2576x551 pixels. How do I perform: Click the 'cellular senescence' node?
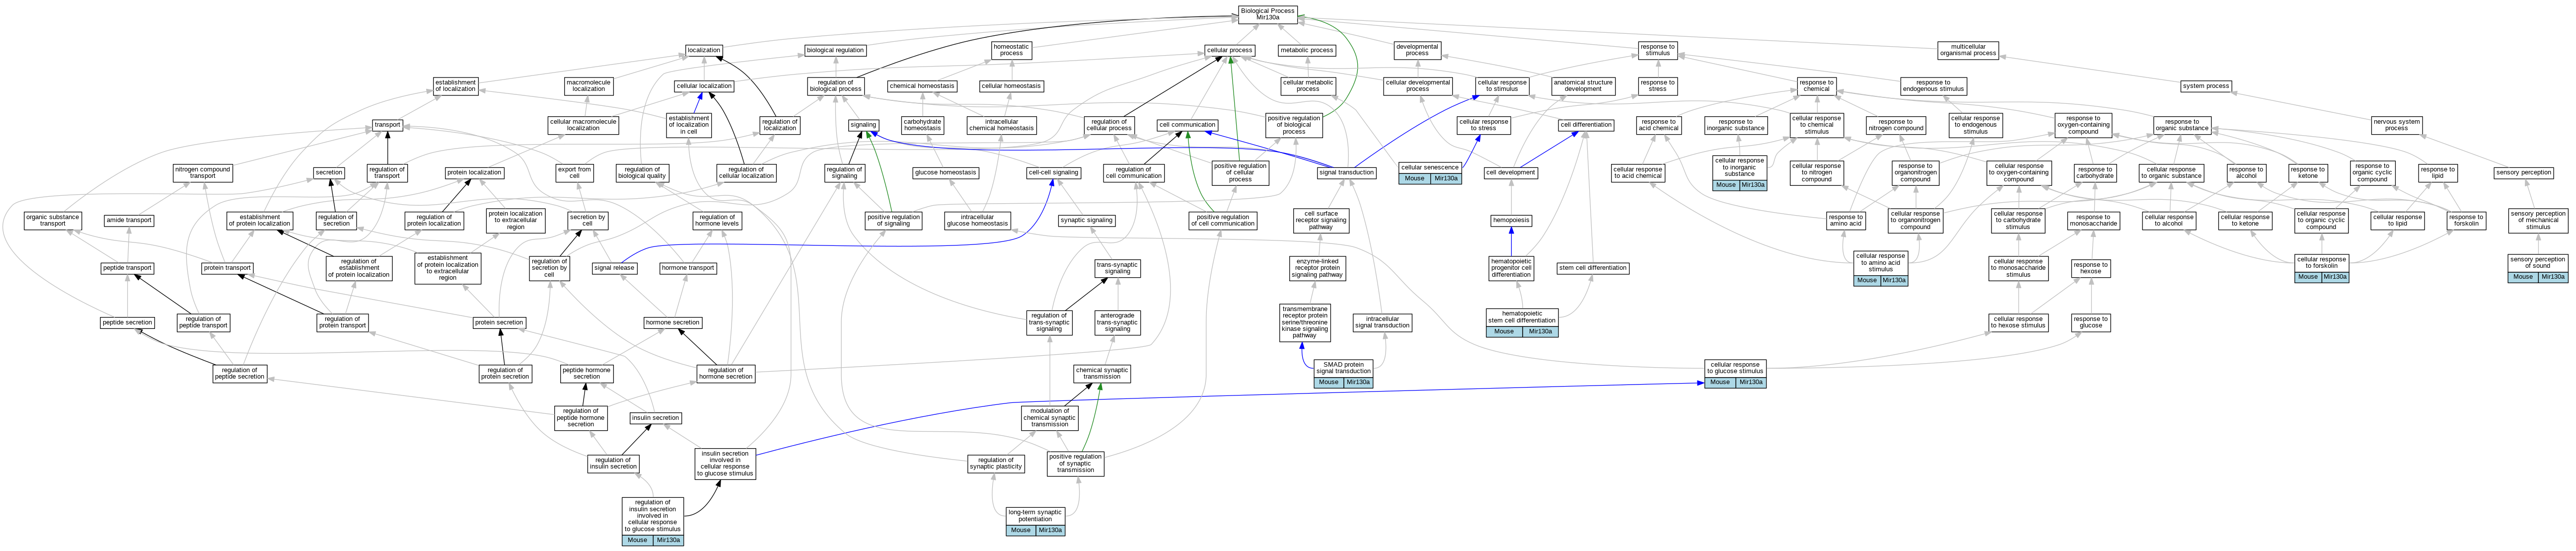(x=1430, y=173)
